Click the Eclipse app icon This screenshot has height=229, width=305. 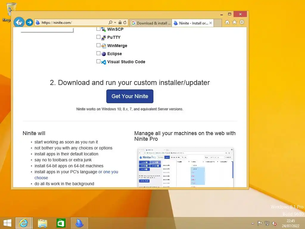coord(104,54)
